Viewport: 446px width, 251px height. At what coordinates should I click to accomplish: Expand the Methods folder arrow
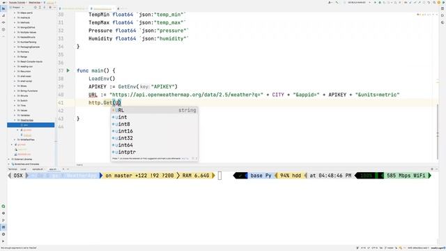coord(15,22)
